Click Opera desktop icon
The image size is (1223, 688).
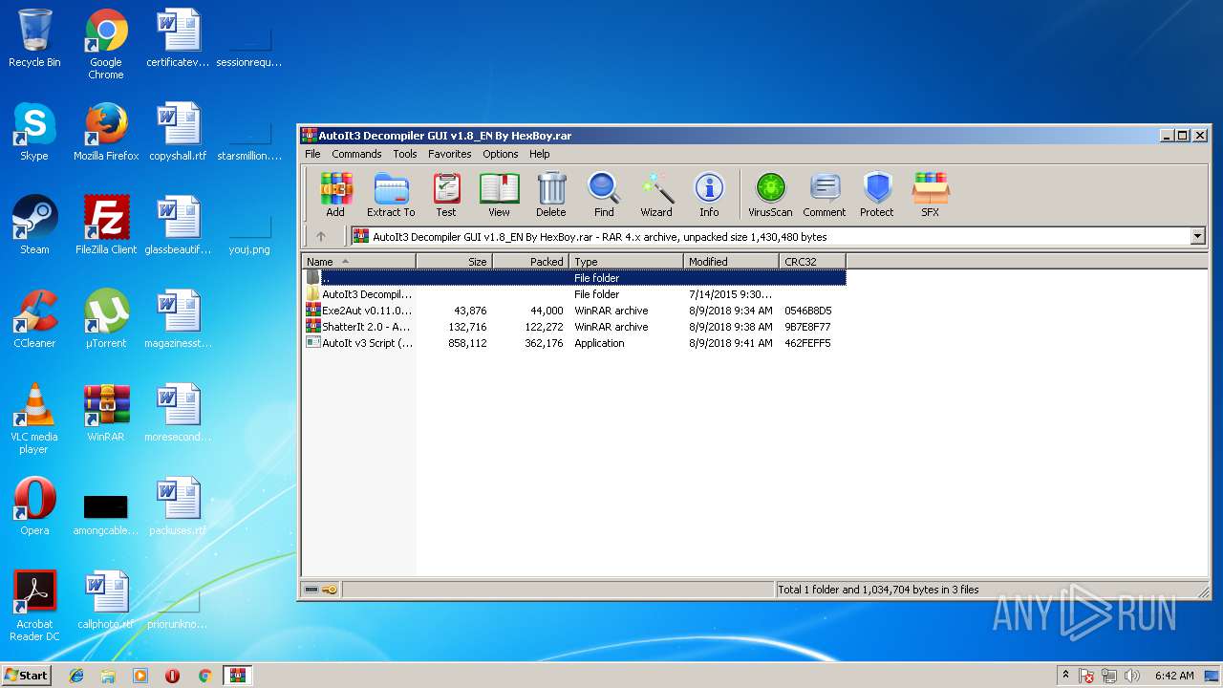(x=34, y=506)
